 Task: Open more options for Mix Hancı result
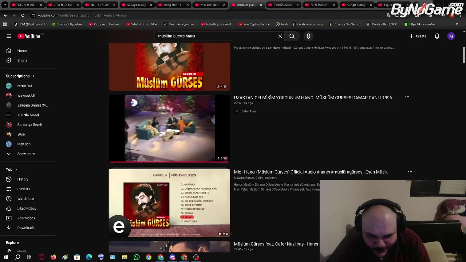pos(410,172)
